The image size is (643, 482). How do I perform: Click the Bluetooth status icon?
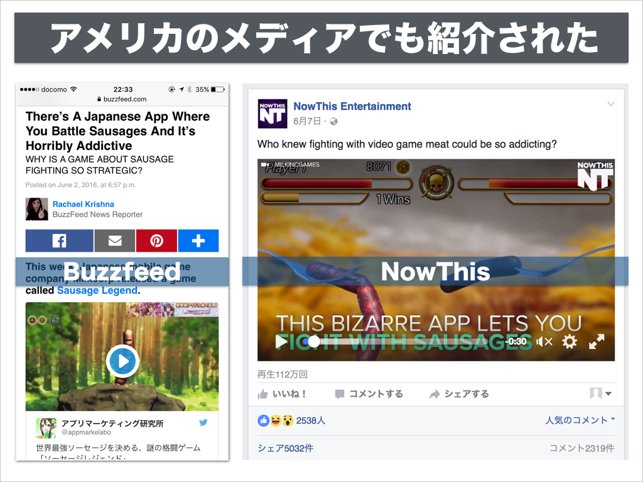click(x=189, y=89)
